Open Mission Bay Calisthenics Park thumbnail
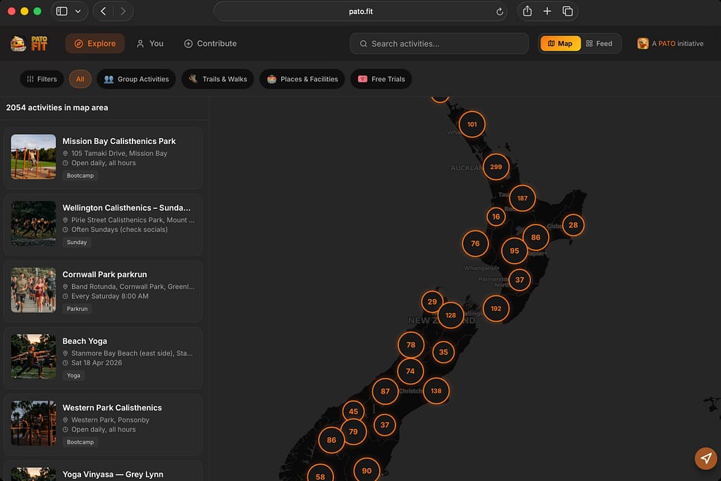The width and height of the screenshot is (721, 481). [33, 157]
